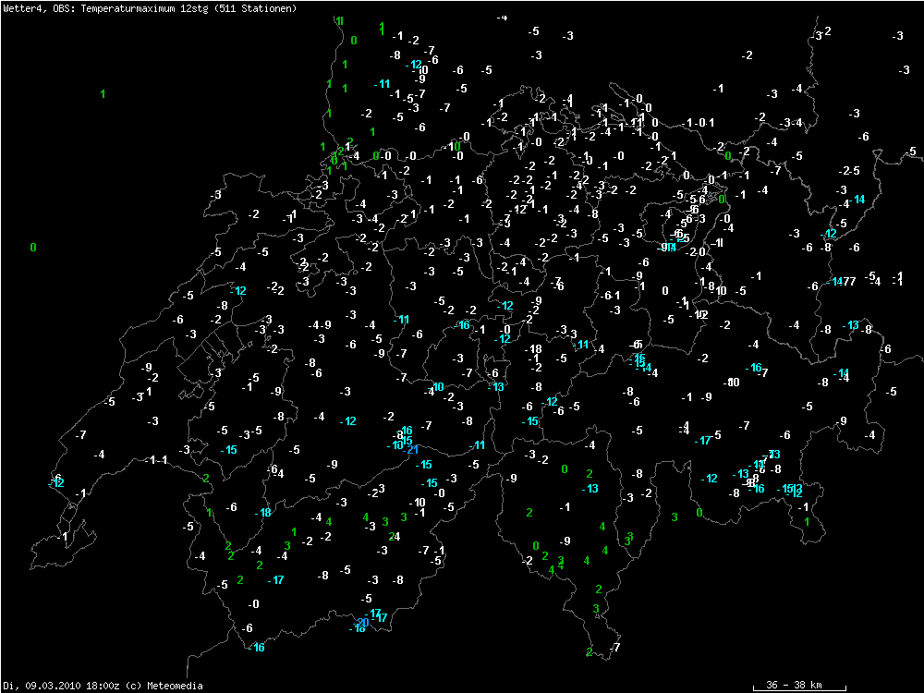Select the cyan -18 beside the white -6
The image size is (924, 693).
[263, 513]
